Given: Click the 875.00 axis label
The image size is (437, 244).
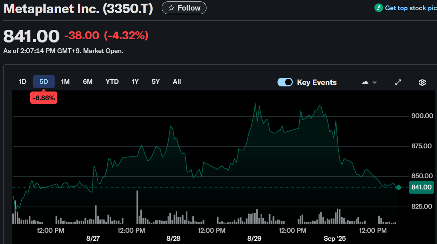Looking at the screenshot, I should [x=422, y=146].
